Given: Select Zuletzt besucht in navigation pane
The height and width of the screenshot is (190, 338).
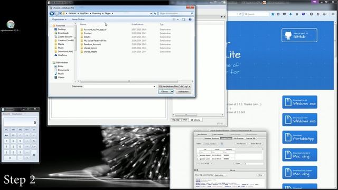Looking at the screenshot, I should coord(65,37).
